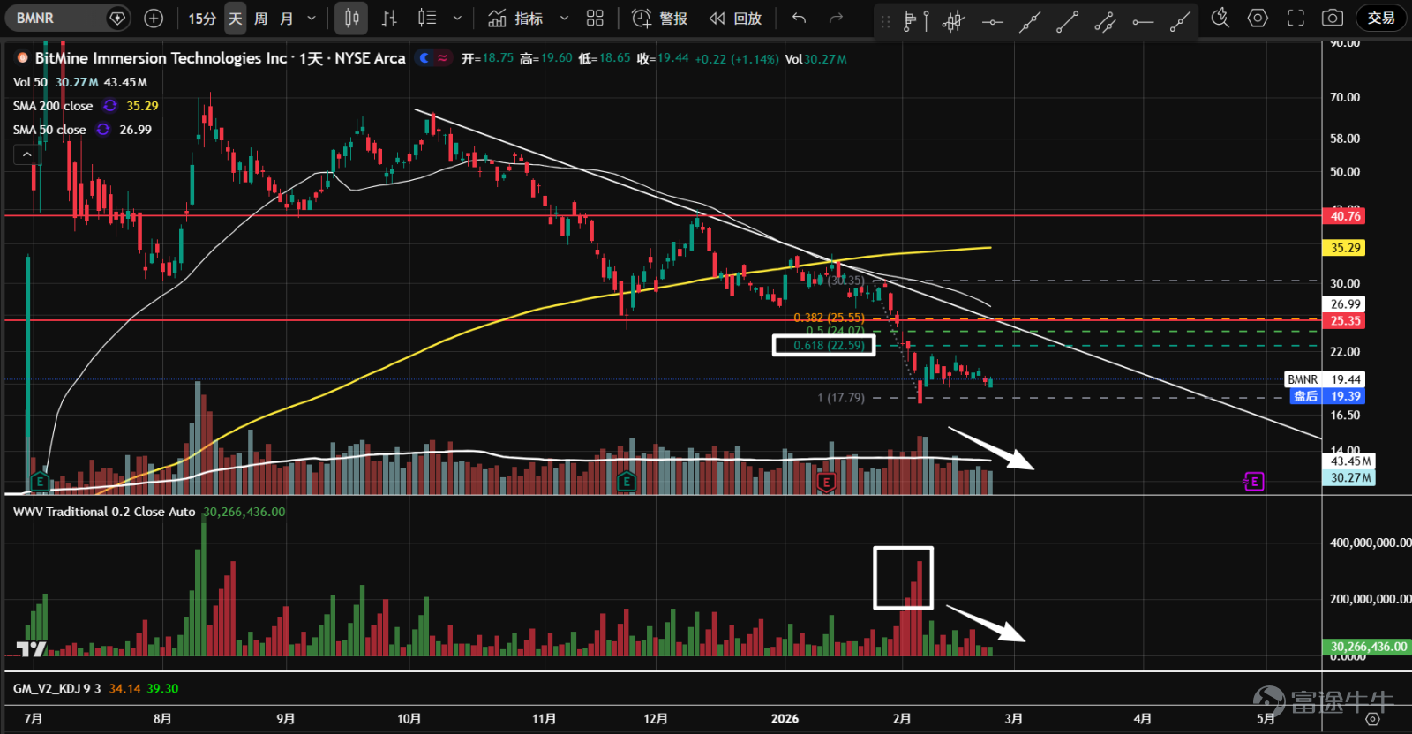Image resolution: width=1412 pixels, height=734 pixels.
Task: Select the volume candles chart type icon
Action: coord(427,18)
